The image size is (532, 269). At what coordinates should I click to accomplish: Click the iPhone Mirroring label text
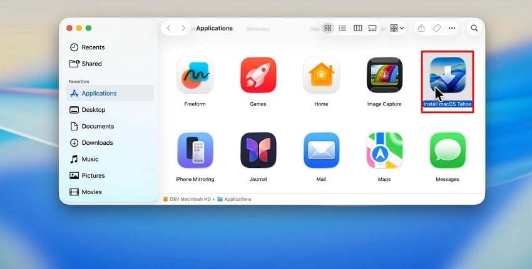click(195, 179)
